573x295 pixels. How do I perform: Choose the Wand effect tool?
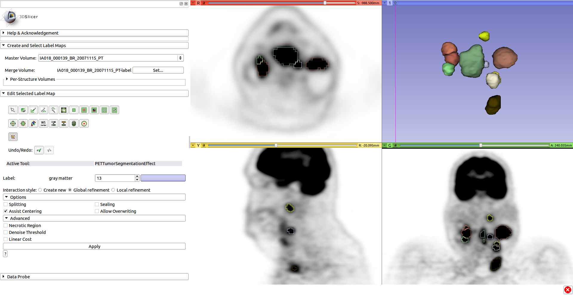tap(54, 110)
